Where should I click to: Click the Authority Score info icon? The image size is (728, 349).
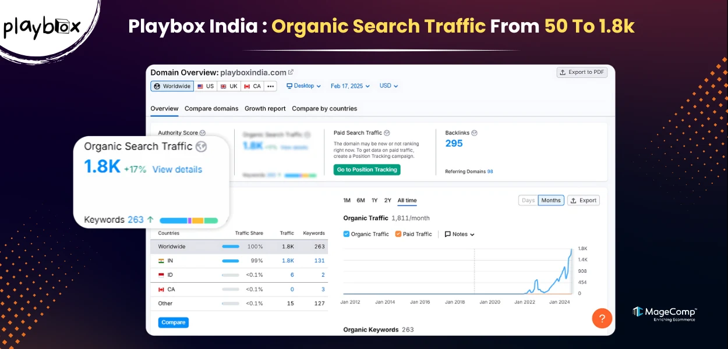pyautogui.click(x=201, y=133)
